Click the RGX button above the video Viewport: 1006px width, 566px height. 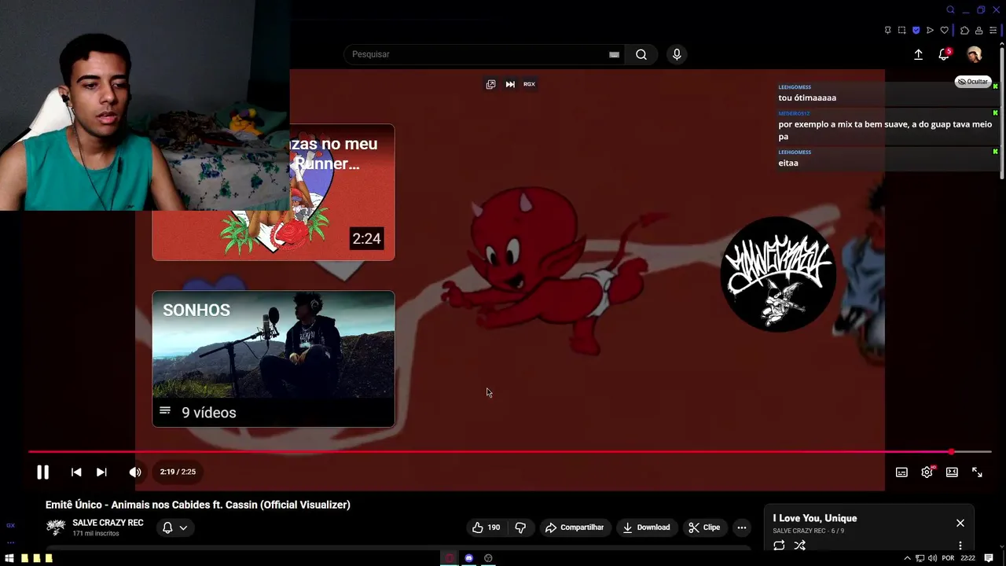(x=529, y=84)
